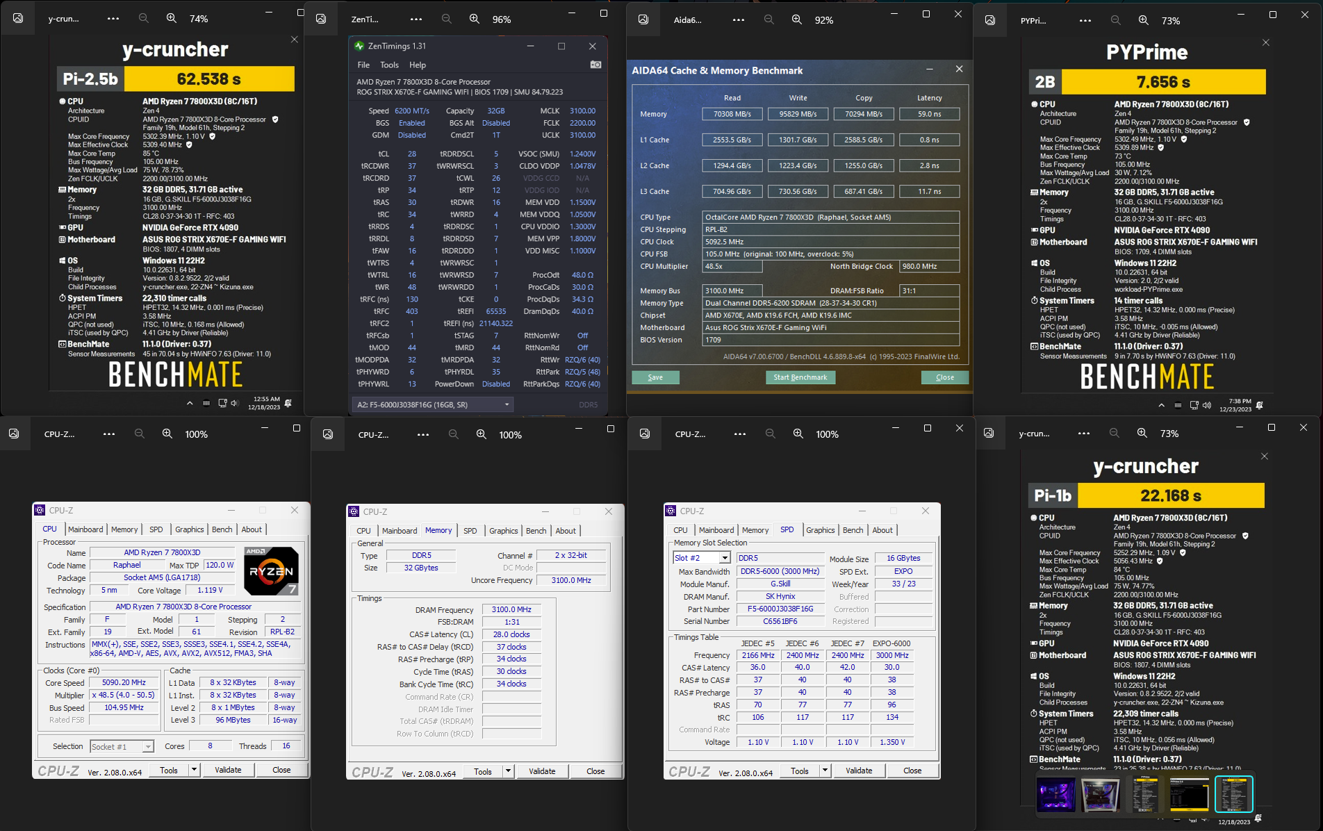
Task: Click the AIDA64 Memory Read value 70308 MB/s
Action: pyautogui.click(x=732, y=114)
